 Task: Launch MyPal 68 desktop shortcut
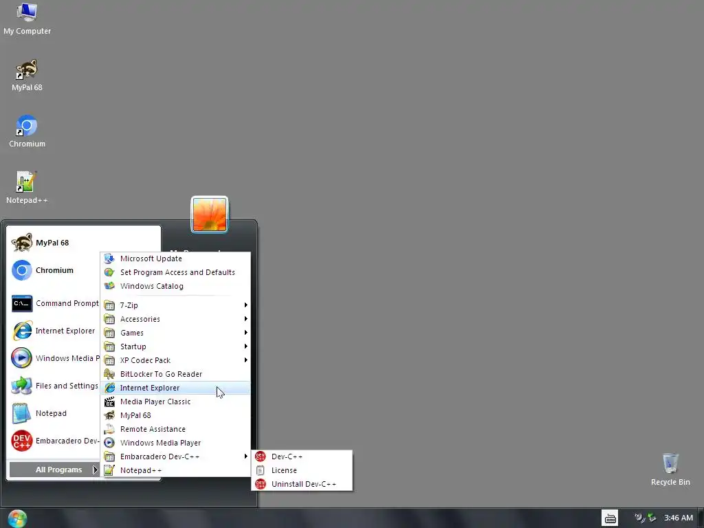click(x=27, y=76)
